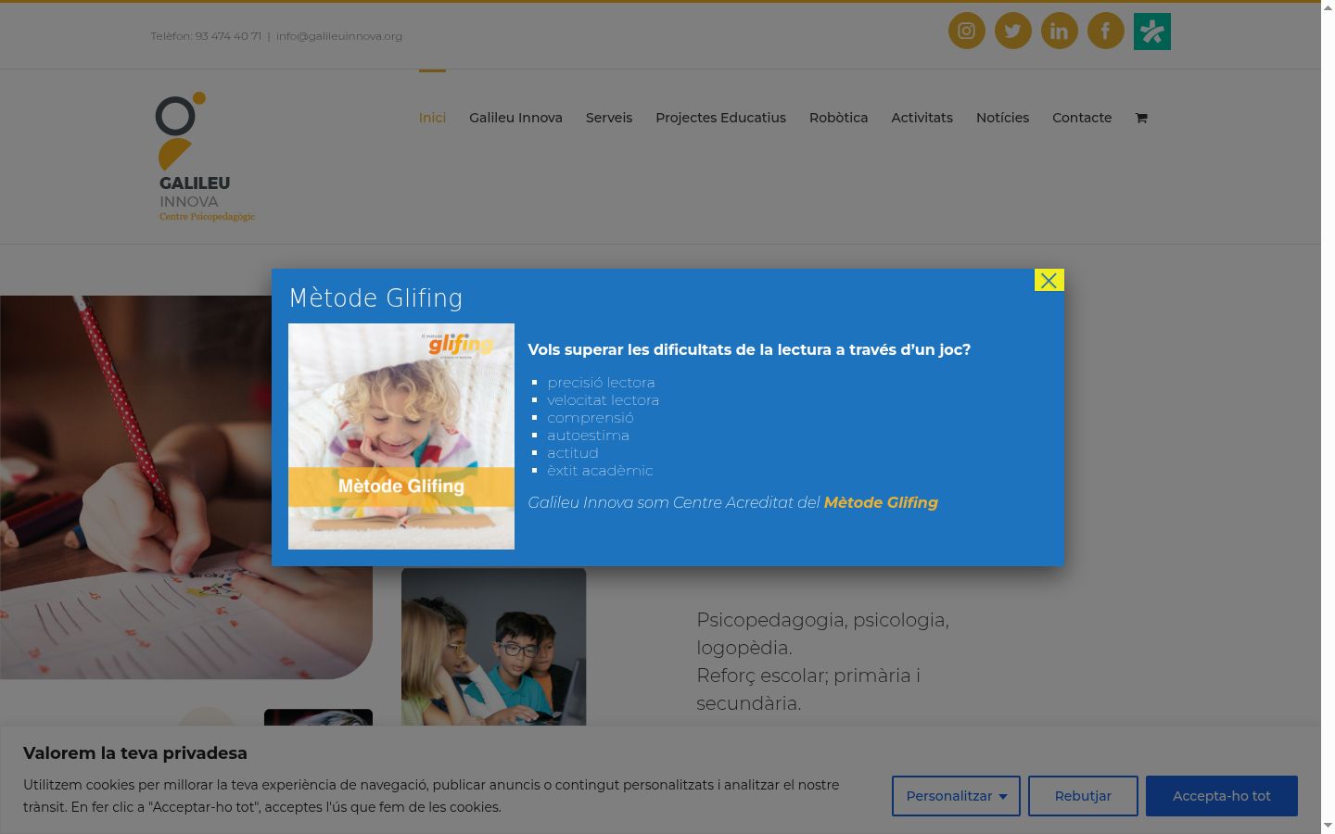Click the green square icon after Facebook
1335x834 pixels.
click(x=1152, y=32)
